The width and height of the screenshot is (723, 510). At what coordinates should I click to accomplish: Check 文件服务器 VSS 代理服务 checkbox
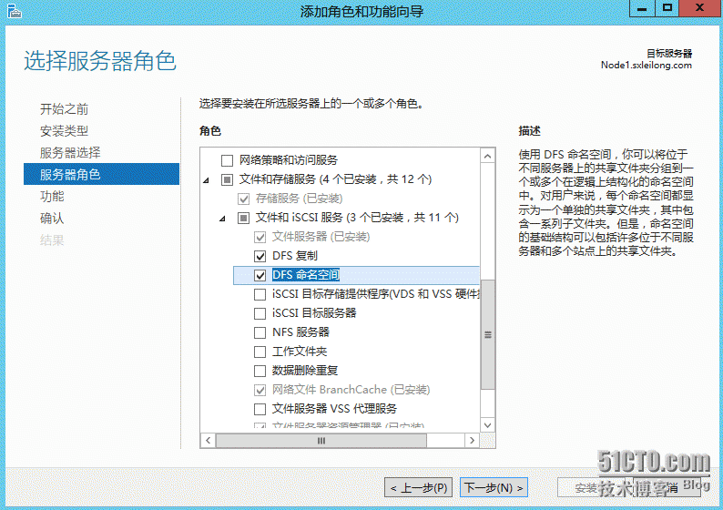[x=260, y=409]
